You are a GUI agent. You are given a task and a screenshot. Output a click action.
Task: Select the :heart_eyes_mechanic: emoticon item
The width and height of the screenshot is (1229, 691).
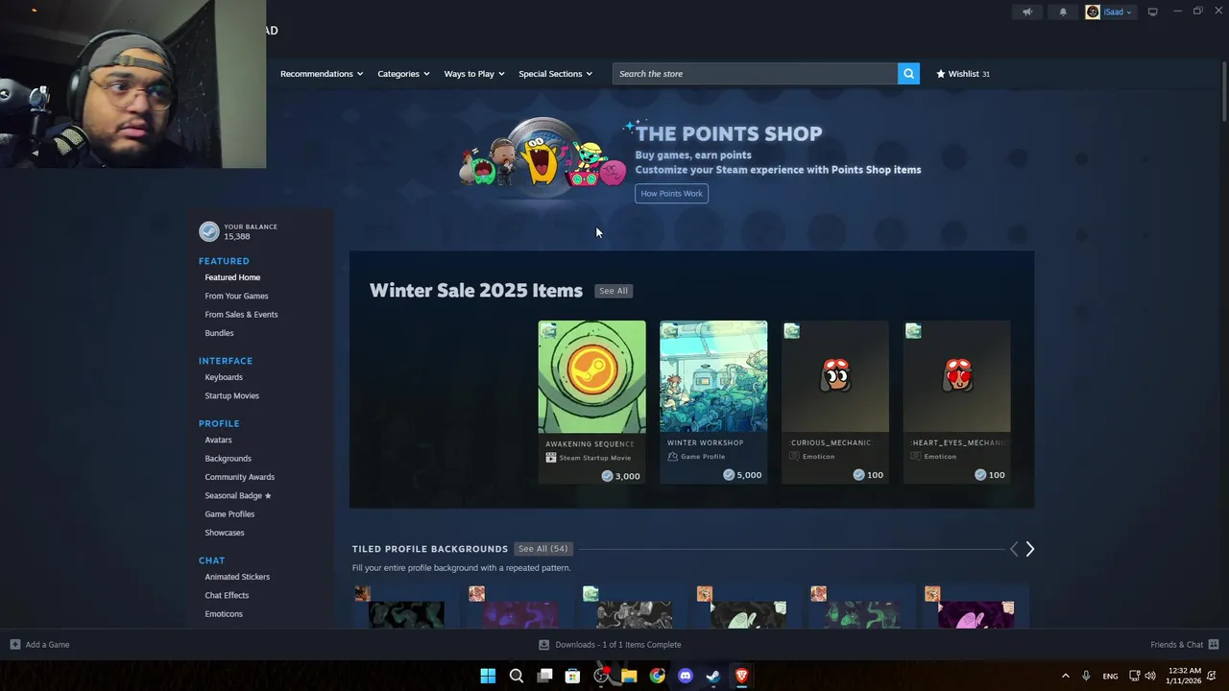tap(956, 402)
